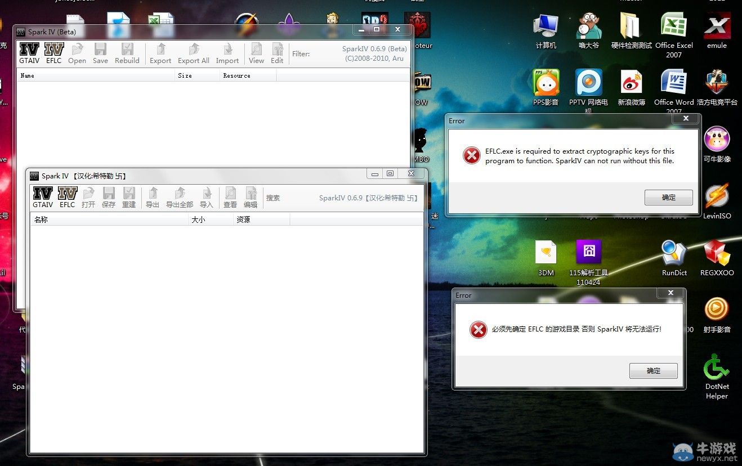Open 鲁大爷 desktop icon
The height and width of the screenshot is (466, 742).
pos(589,32)
